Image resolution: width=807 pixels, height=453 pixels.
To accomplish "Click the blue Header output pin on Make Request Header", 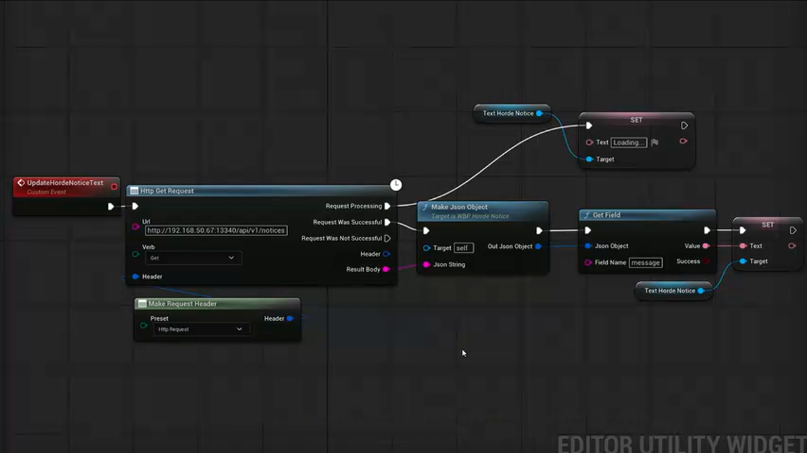I will point(290,318).
